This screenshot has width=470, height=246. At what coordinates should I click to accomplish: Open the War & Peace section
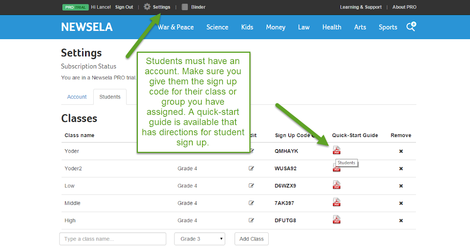[x=176, y=27]
